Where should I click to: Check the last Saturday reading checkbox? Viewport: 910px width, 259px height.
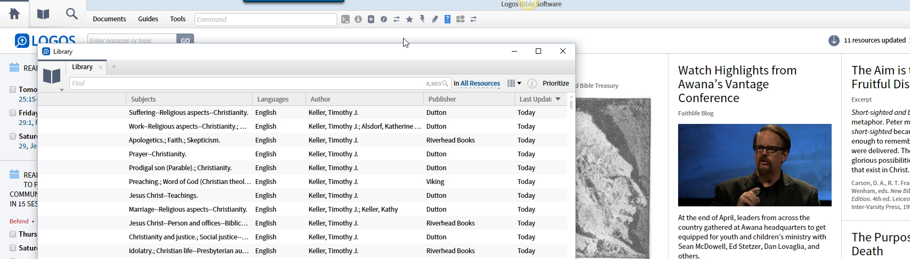(13, 248)
